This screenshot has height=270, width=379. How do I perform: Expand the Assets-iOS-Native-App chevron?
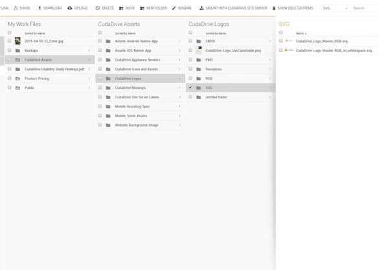[x=179, y=51]
